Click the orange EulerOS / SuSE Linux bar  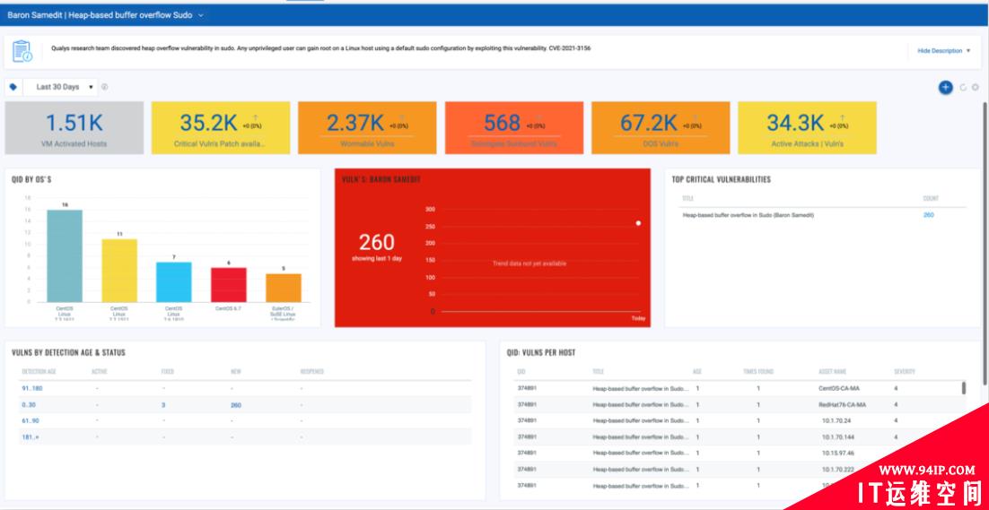pos(284,288)
